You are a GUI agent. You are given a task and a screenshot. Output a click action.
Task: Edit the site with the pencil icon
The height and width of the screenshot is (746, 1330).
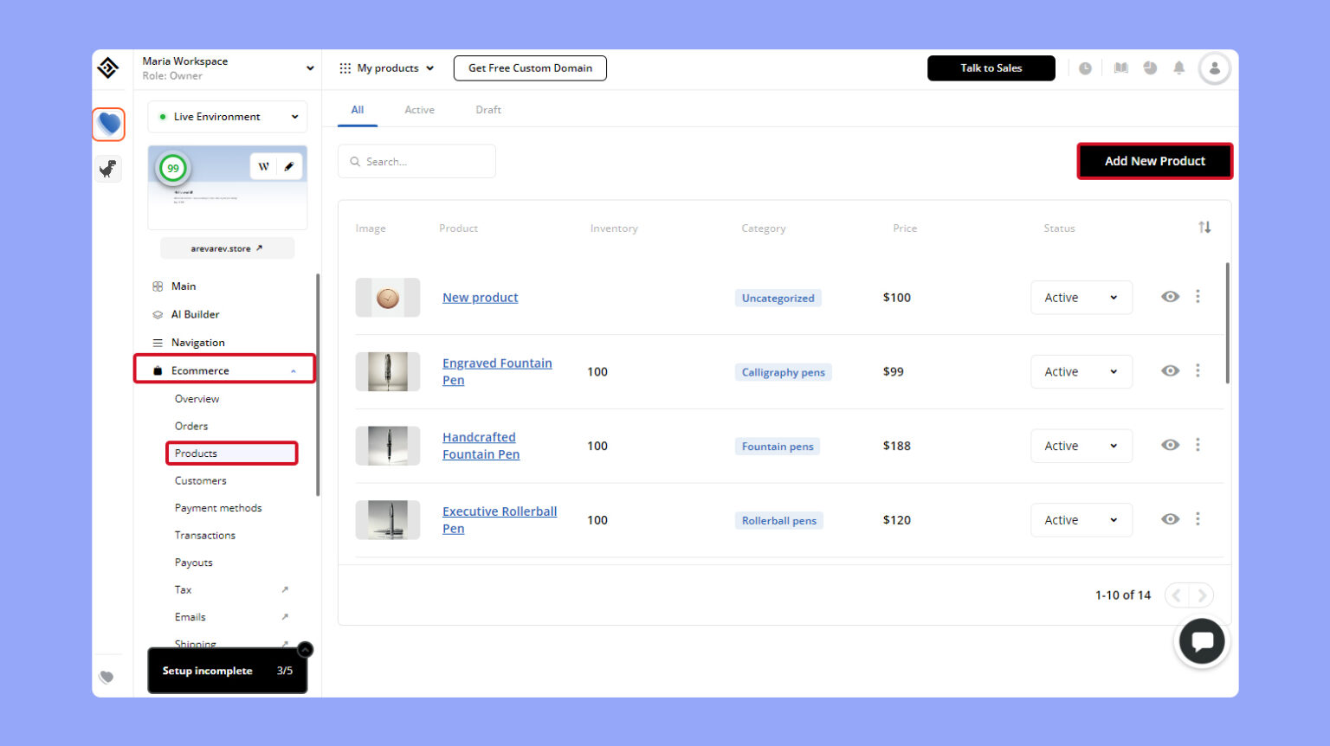click(289, 165)
